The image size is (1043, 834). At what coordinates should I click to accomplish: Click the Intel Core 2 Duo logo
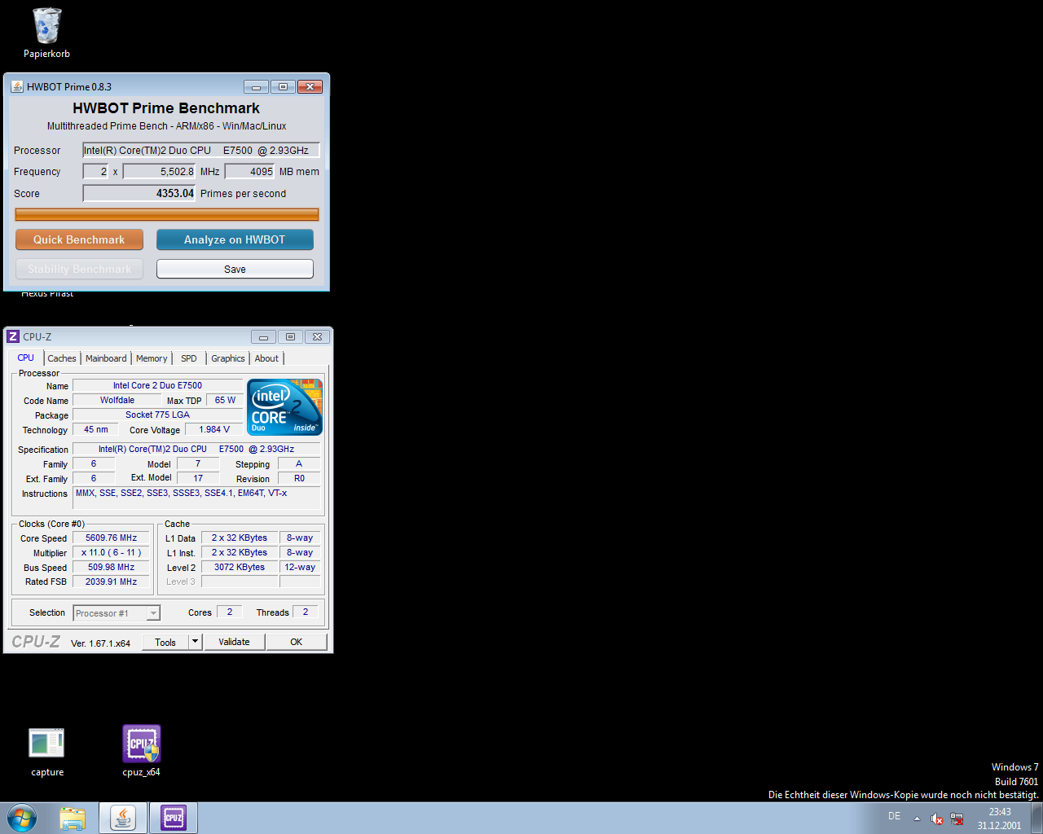(284, 406)
